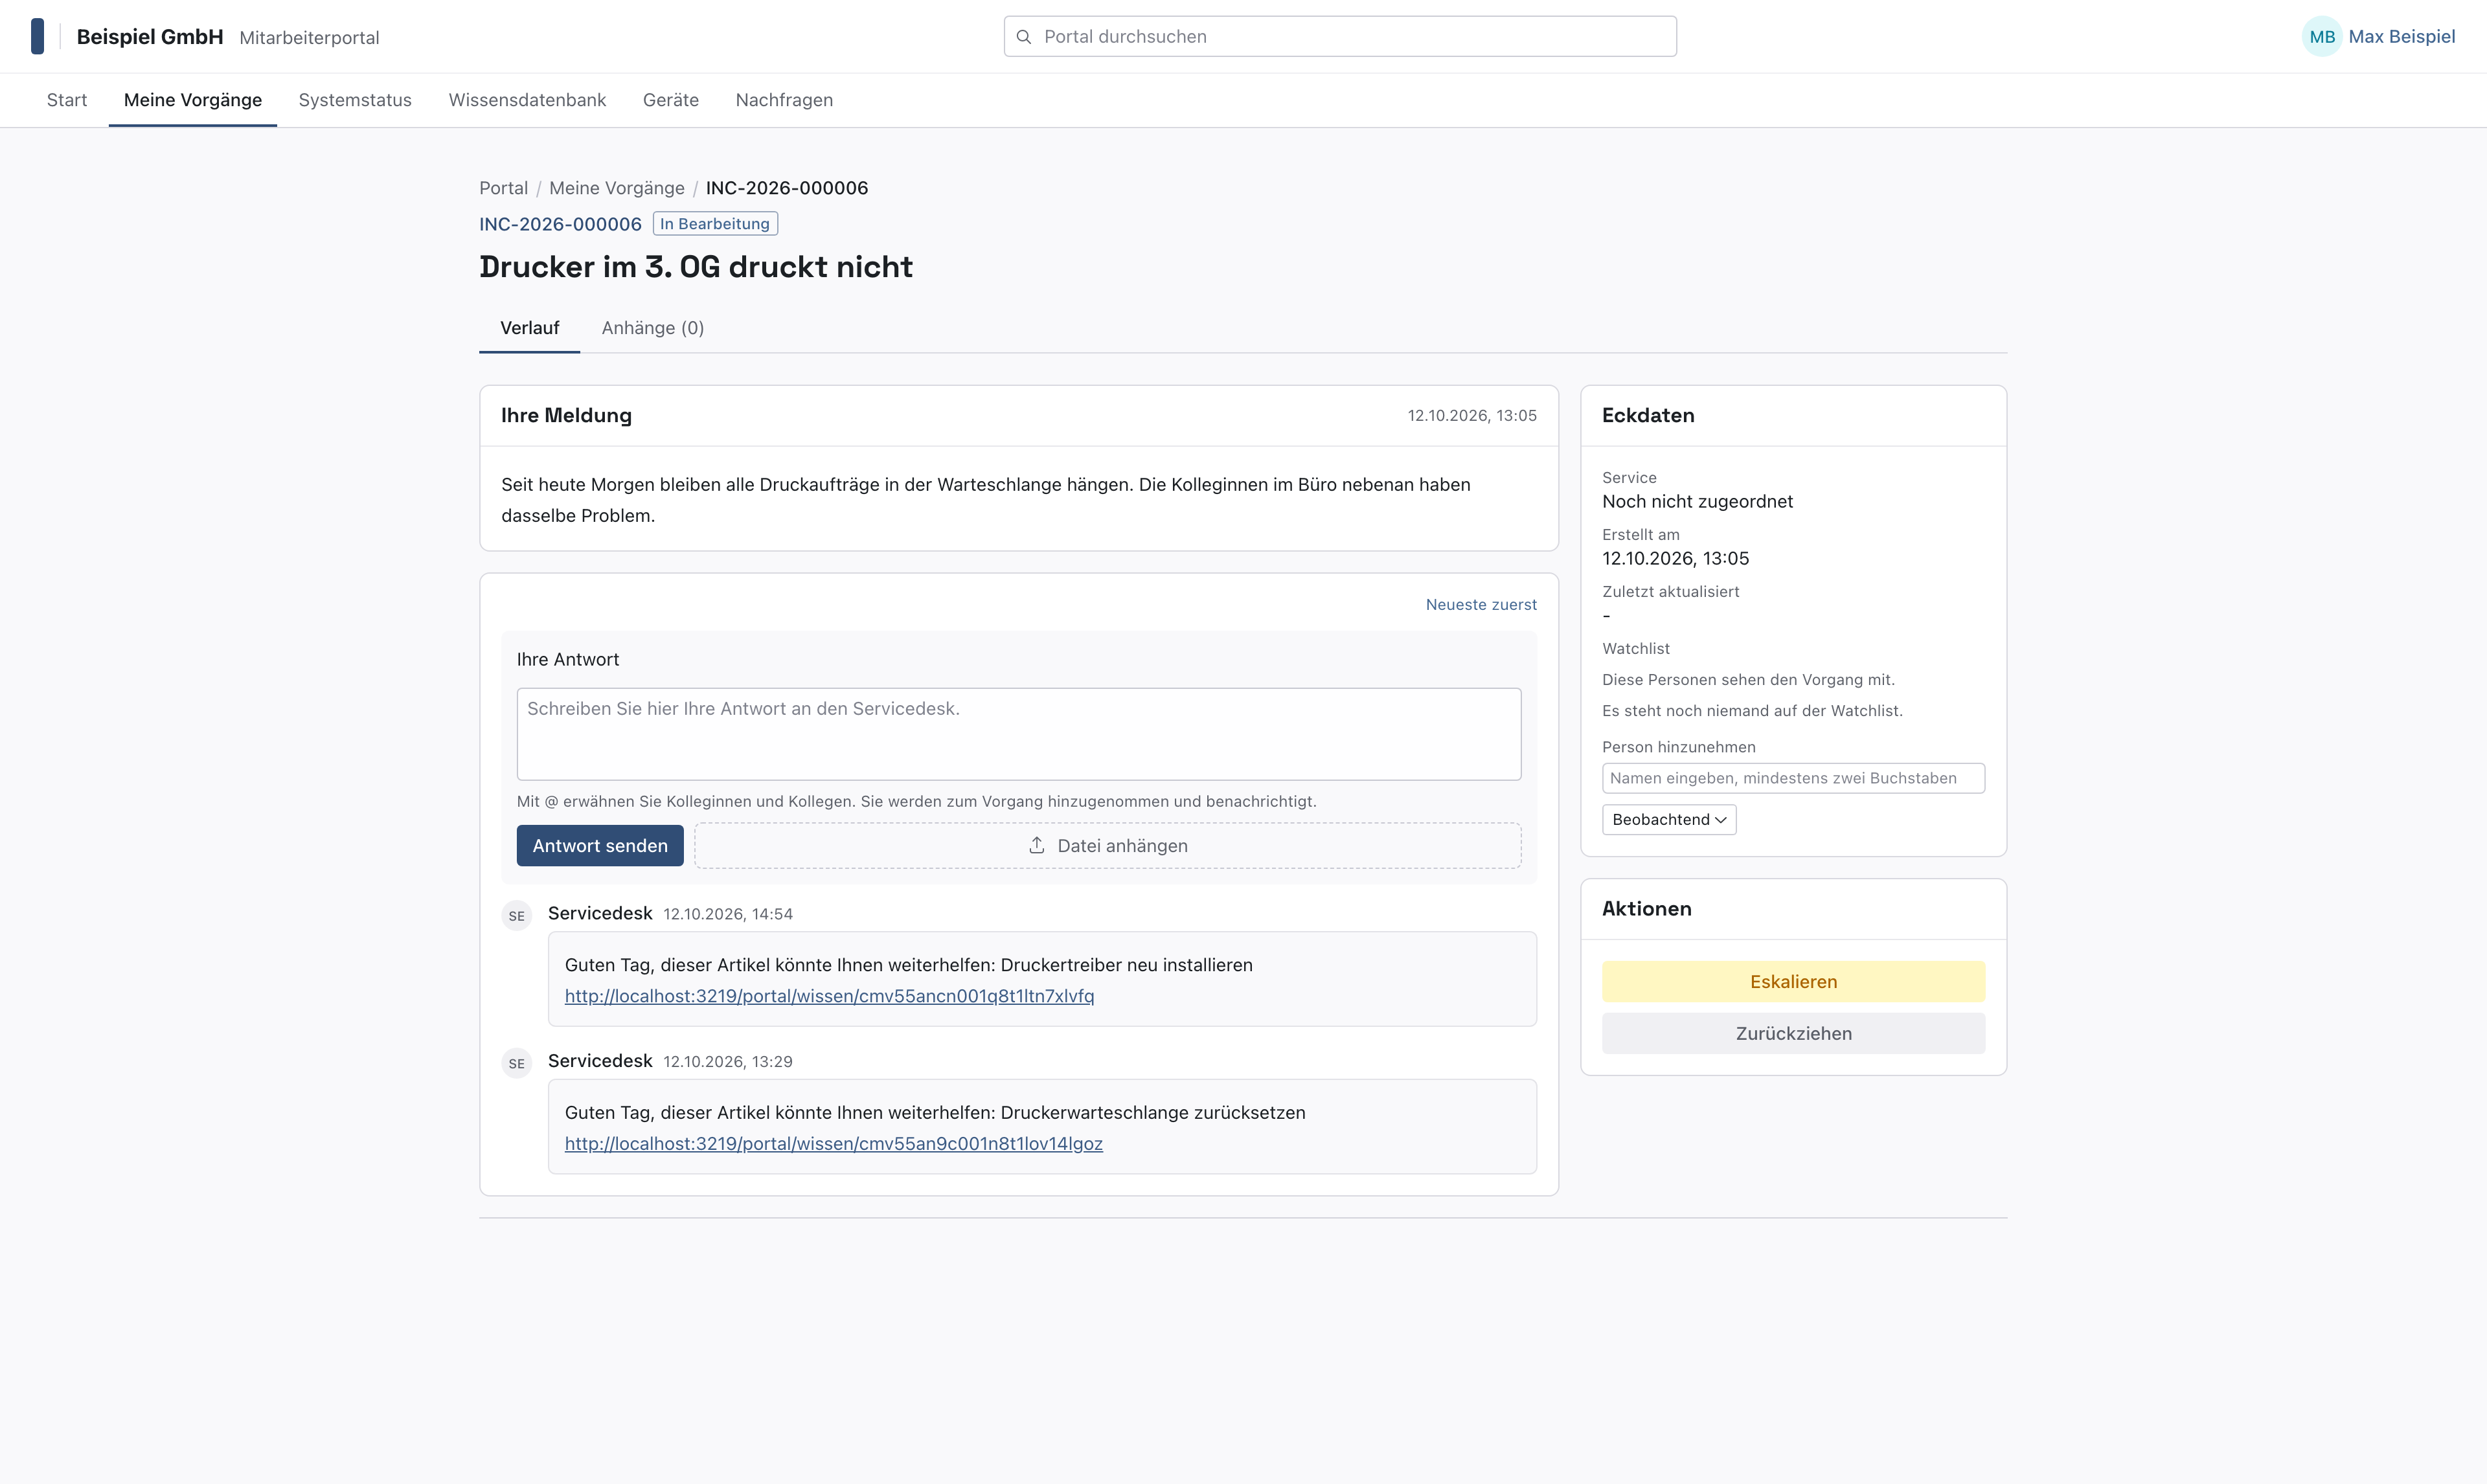
Task: Click the Meine Vorgänge breadcrumb link
Action: (616, 188)
